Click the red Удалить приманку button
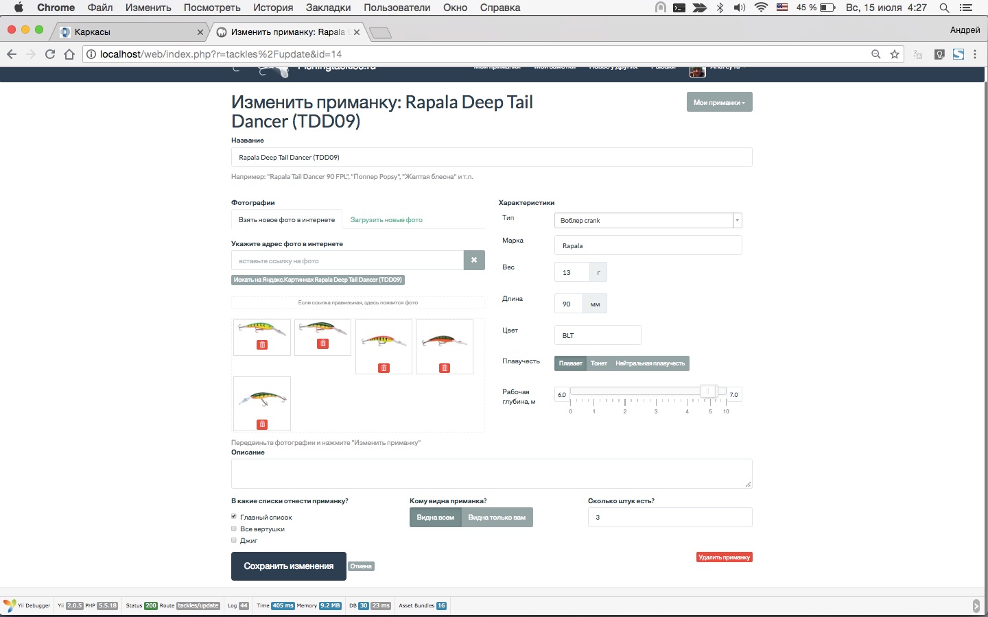This screenshot has height=617, width=988. [x=725, y=557]
